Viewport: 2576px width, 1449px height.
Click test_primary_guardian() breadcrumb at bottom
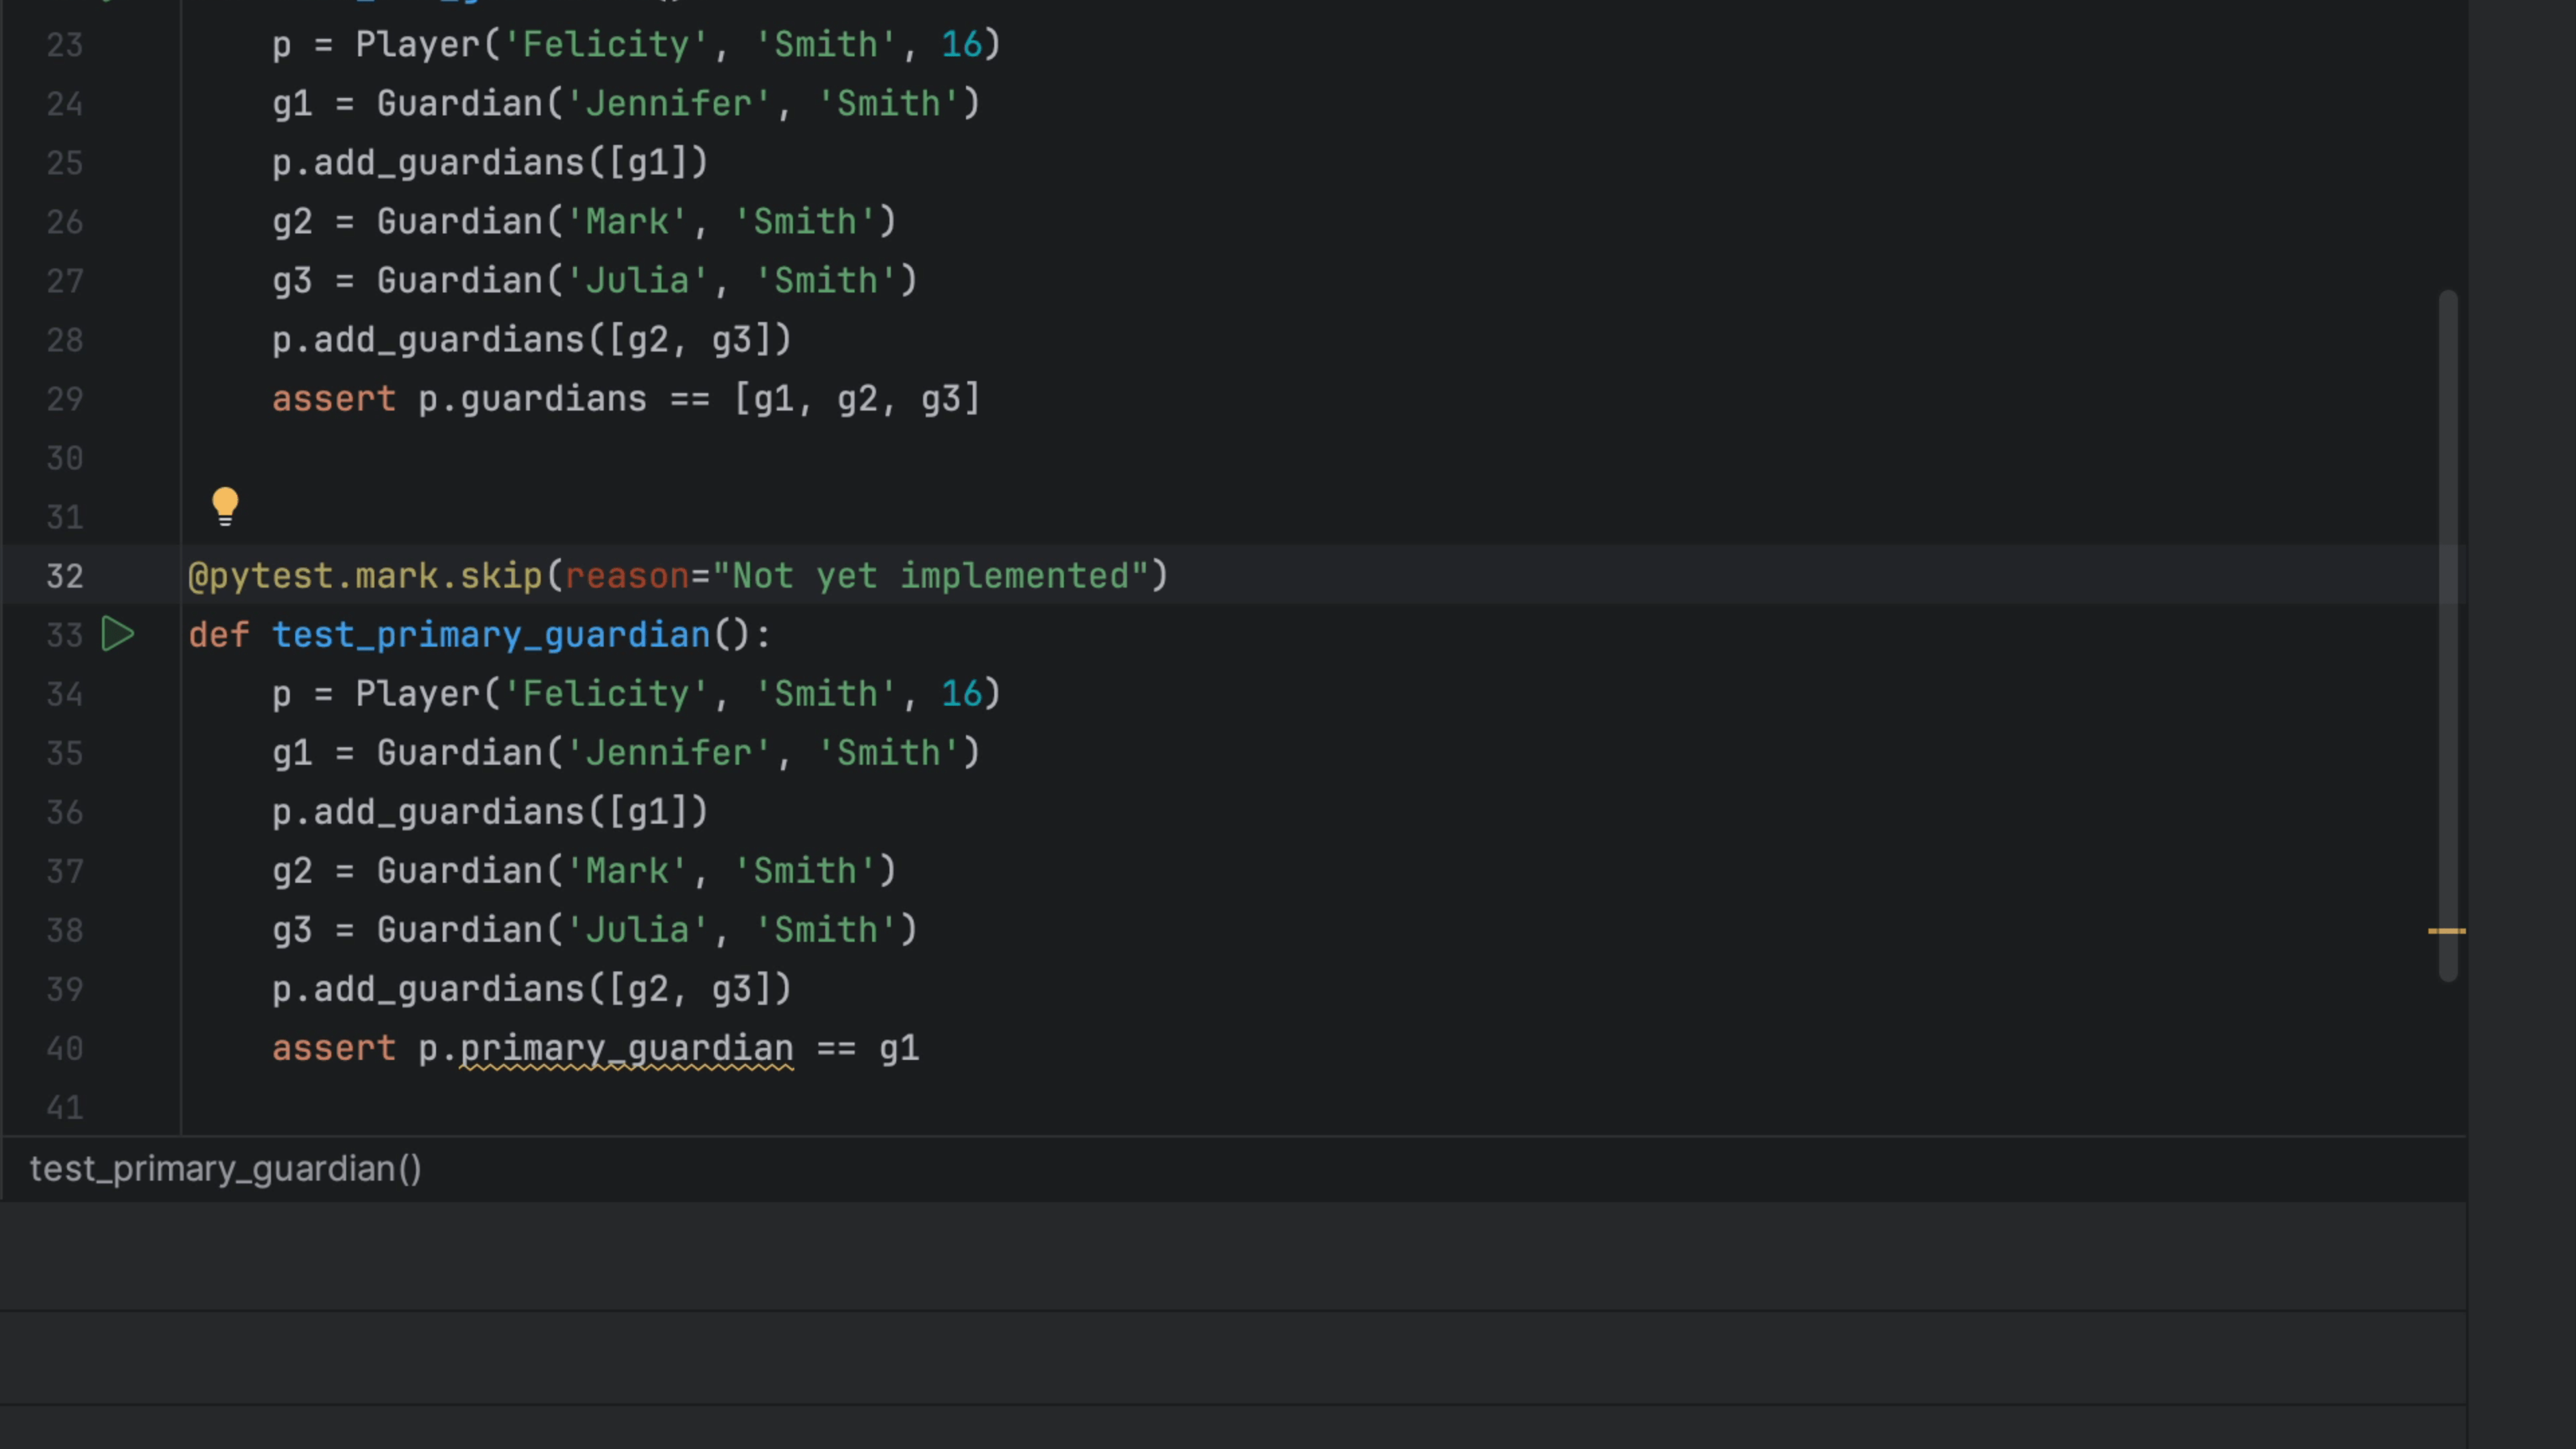coord(225,1168)
